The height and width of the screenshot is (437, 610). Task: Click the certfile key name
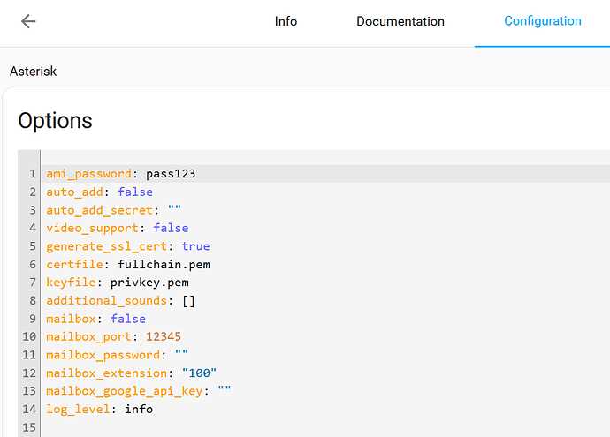(x=74, y=265)
